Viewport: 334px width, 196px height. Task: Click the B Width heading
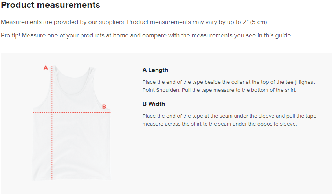pos(154,104)
